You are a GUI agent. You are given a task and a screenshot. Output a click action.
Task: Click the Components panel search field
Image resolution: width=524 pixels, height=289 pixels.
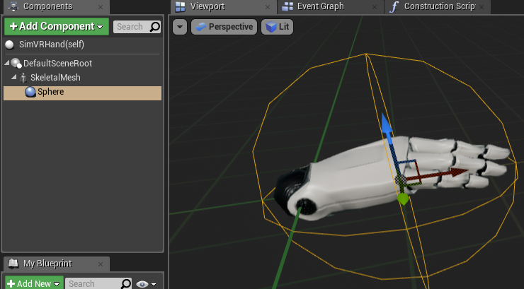tap(137, 27)
